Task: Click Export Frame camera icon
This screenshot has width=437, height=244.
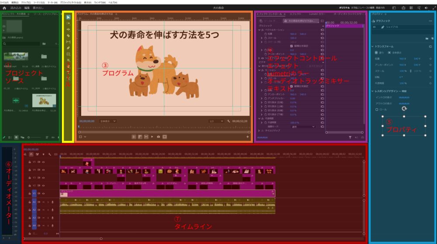Action: (x=158, y=137)
